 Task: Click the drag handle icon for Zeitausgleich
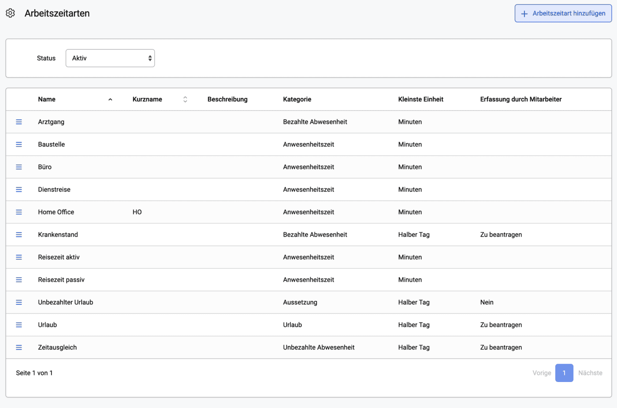pos(19,348)
